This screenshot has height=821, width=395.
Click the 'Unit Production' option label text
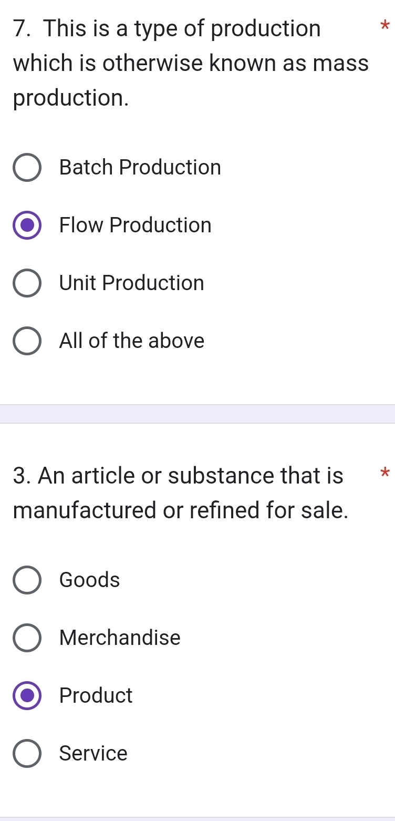point(132,283)
